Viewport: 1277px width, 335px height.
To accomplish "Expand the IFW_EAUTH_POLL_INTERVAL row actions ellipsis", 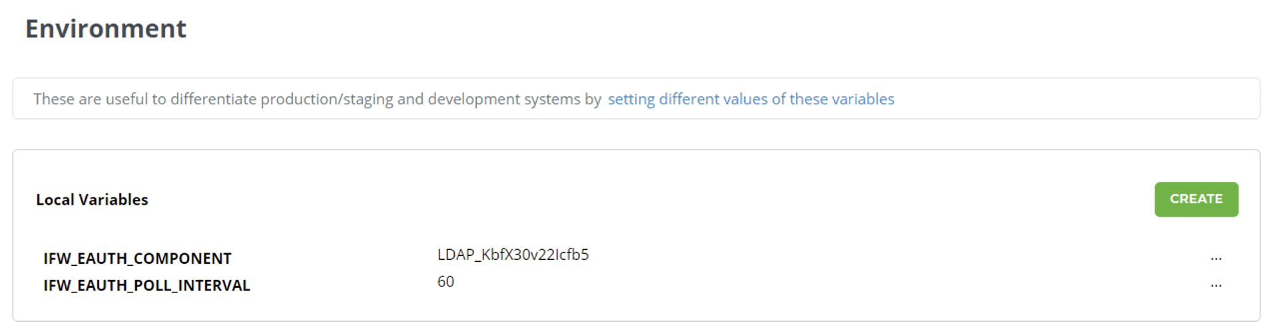I will click(1216, 285).
